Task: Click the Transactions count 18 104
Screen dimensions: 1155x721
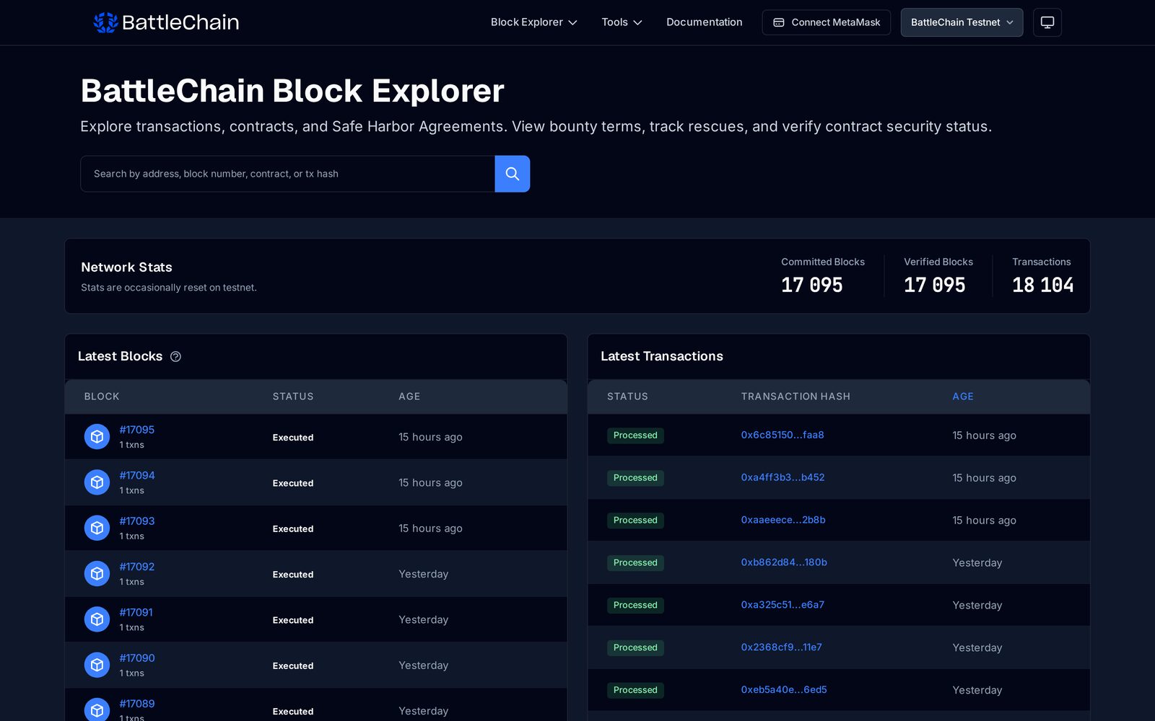Action: pos(1043,285)
